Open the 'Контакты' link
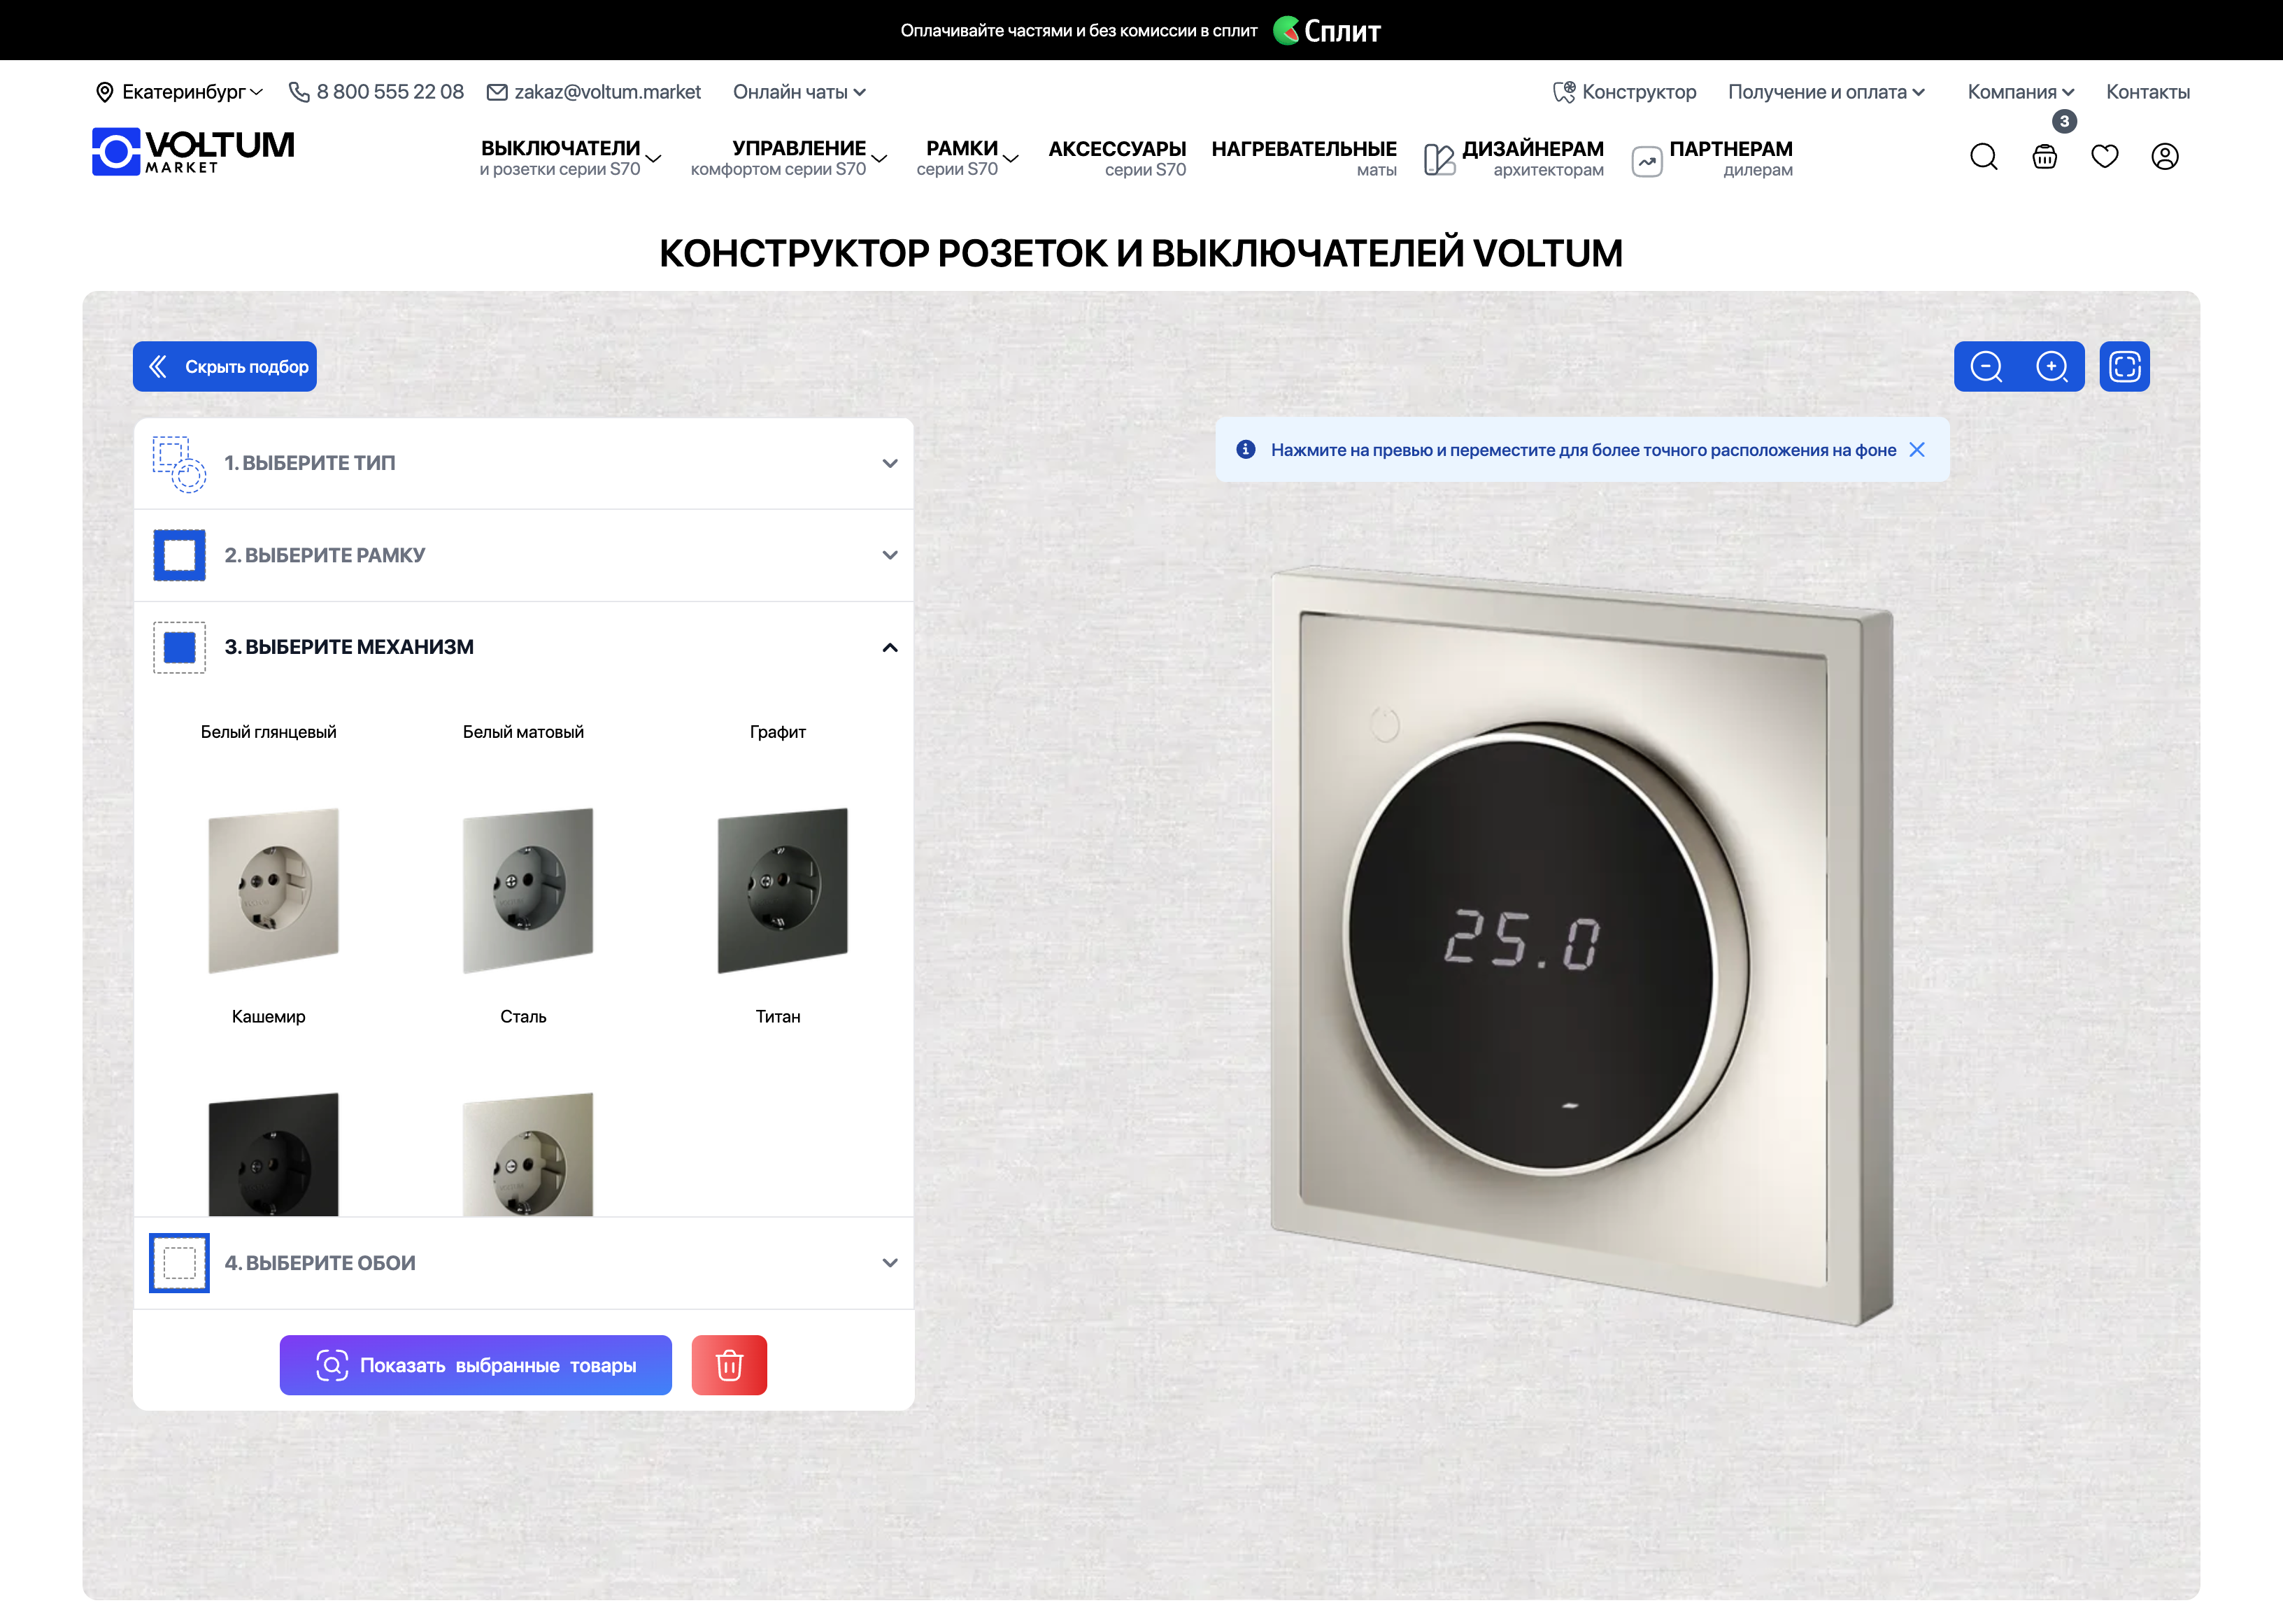This screenshot has height=1624, width=2283. 2147,92
